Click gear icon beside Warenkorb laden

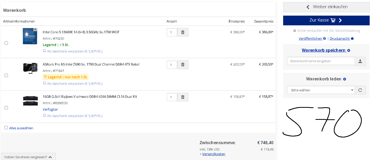click(x=345, y=79)
